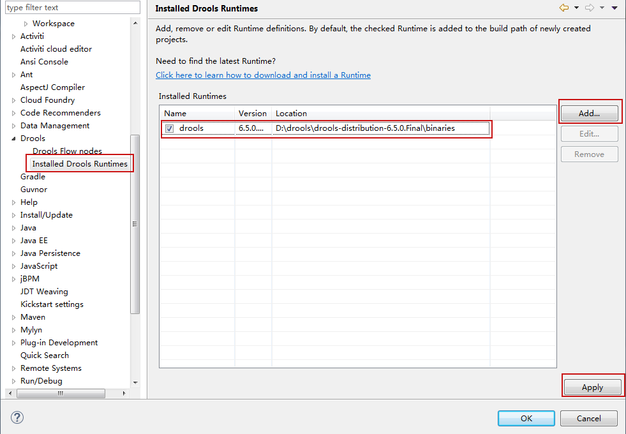Viewport: 626px width, 434px height.
Task: Collapse the Drools tree node
Action: pos(14,138)
